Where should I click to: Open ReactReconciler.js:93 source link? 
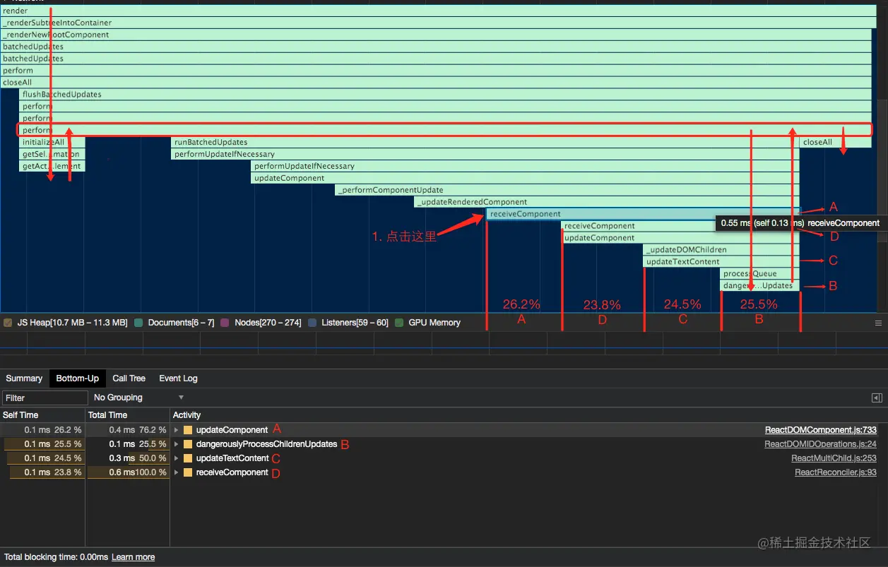tap(836, 472)
